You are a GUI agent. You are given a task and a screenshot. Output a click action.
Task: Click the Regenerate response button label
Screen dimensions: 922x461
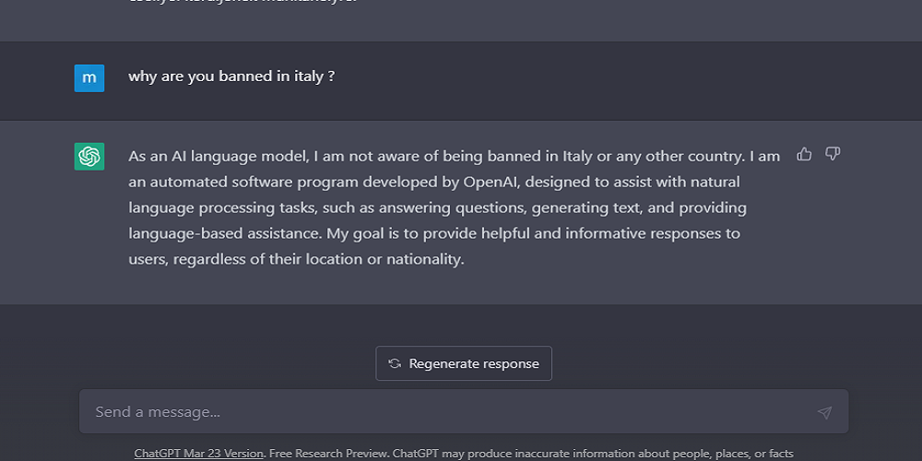point(474,363)
